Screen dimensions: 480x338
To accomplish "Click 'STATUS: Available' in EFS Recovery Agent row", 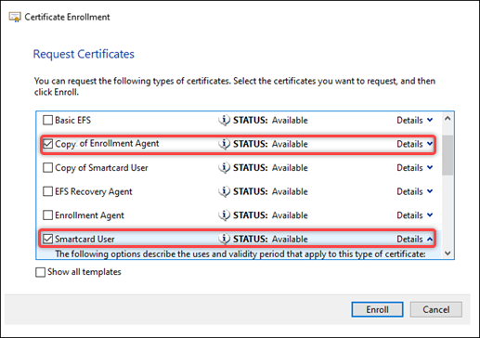I will [270, 191].
